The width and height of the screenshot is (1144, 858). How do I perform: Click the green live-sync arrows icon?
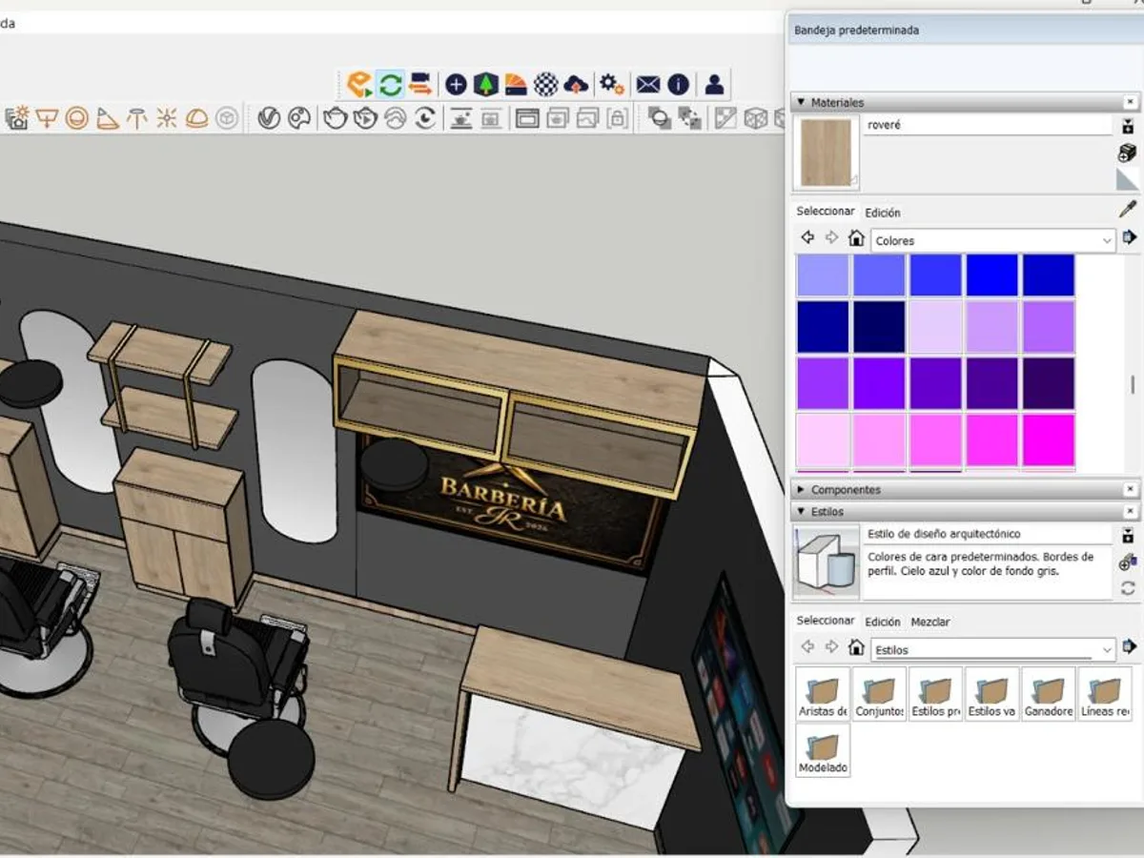tap(390, 84)
